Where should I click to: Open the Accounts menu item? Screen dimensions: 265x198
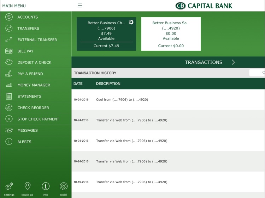pos(36,17)
